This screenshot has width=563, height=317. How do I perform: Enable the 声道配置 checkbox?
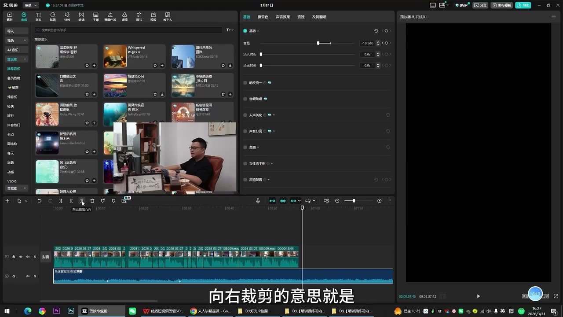[245, 180]
